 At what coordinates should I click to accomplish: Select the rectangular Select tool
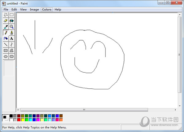tap(12, 15)
